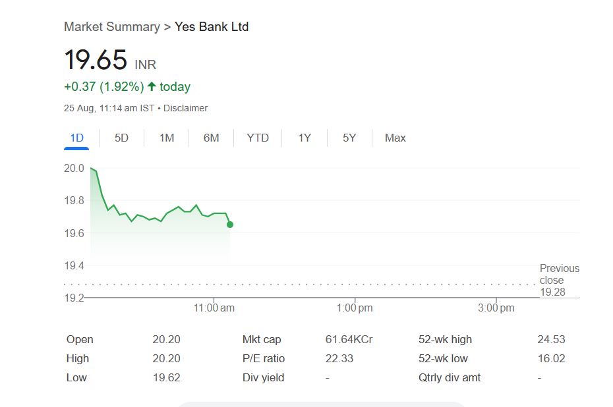Open the 1M chart range
613x407 pixels.
point(167,138)
